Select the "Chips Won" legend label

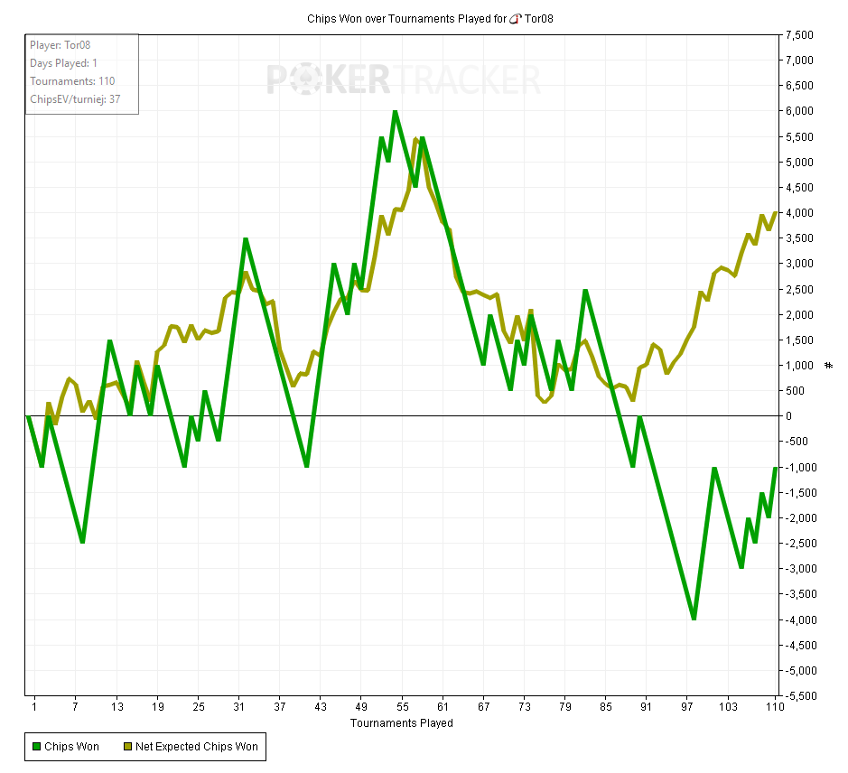[x=72, y=747]
